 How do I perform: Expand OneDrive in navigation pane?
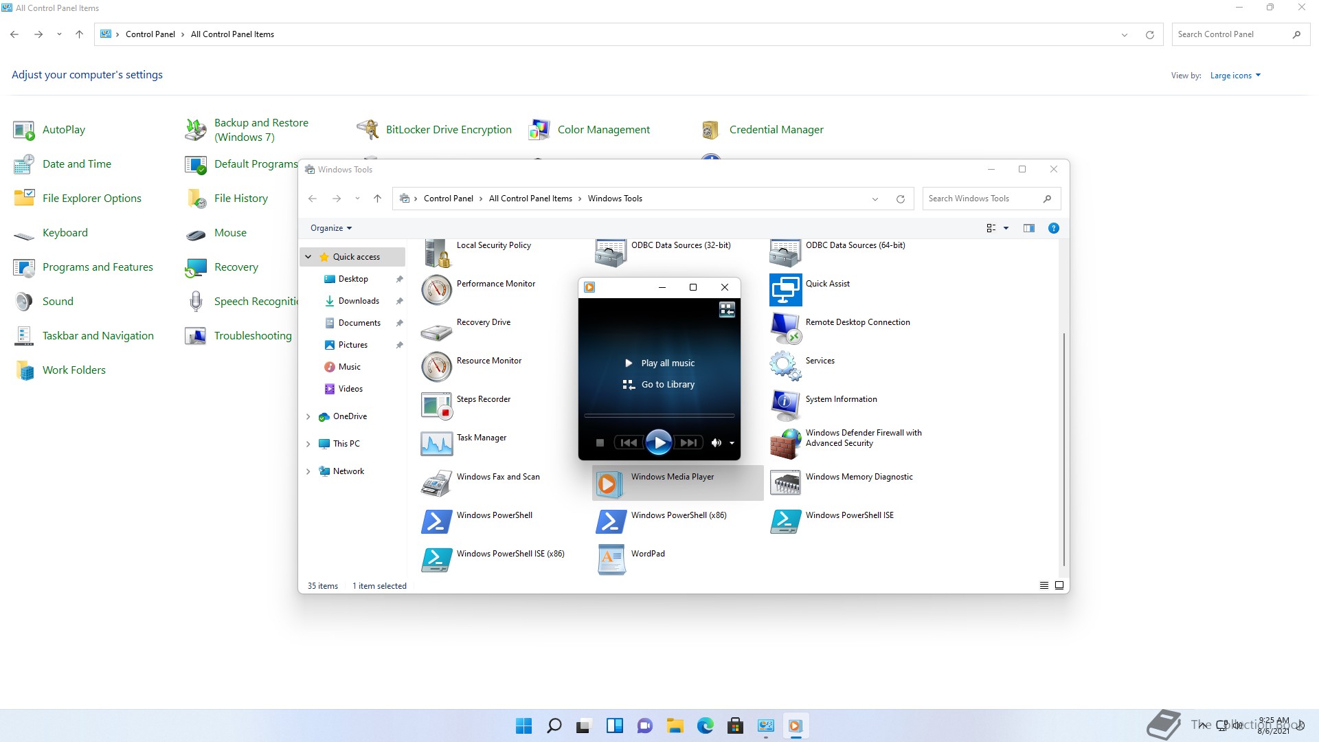click(308, 416)
